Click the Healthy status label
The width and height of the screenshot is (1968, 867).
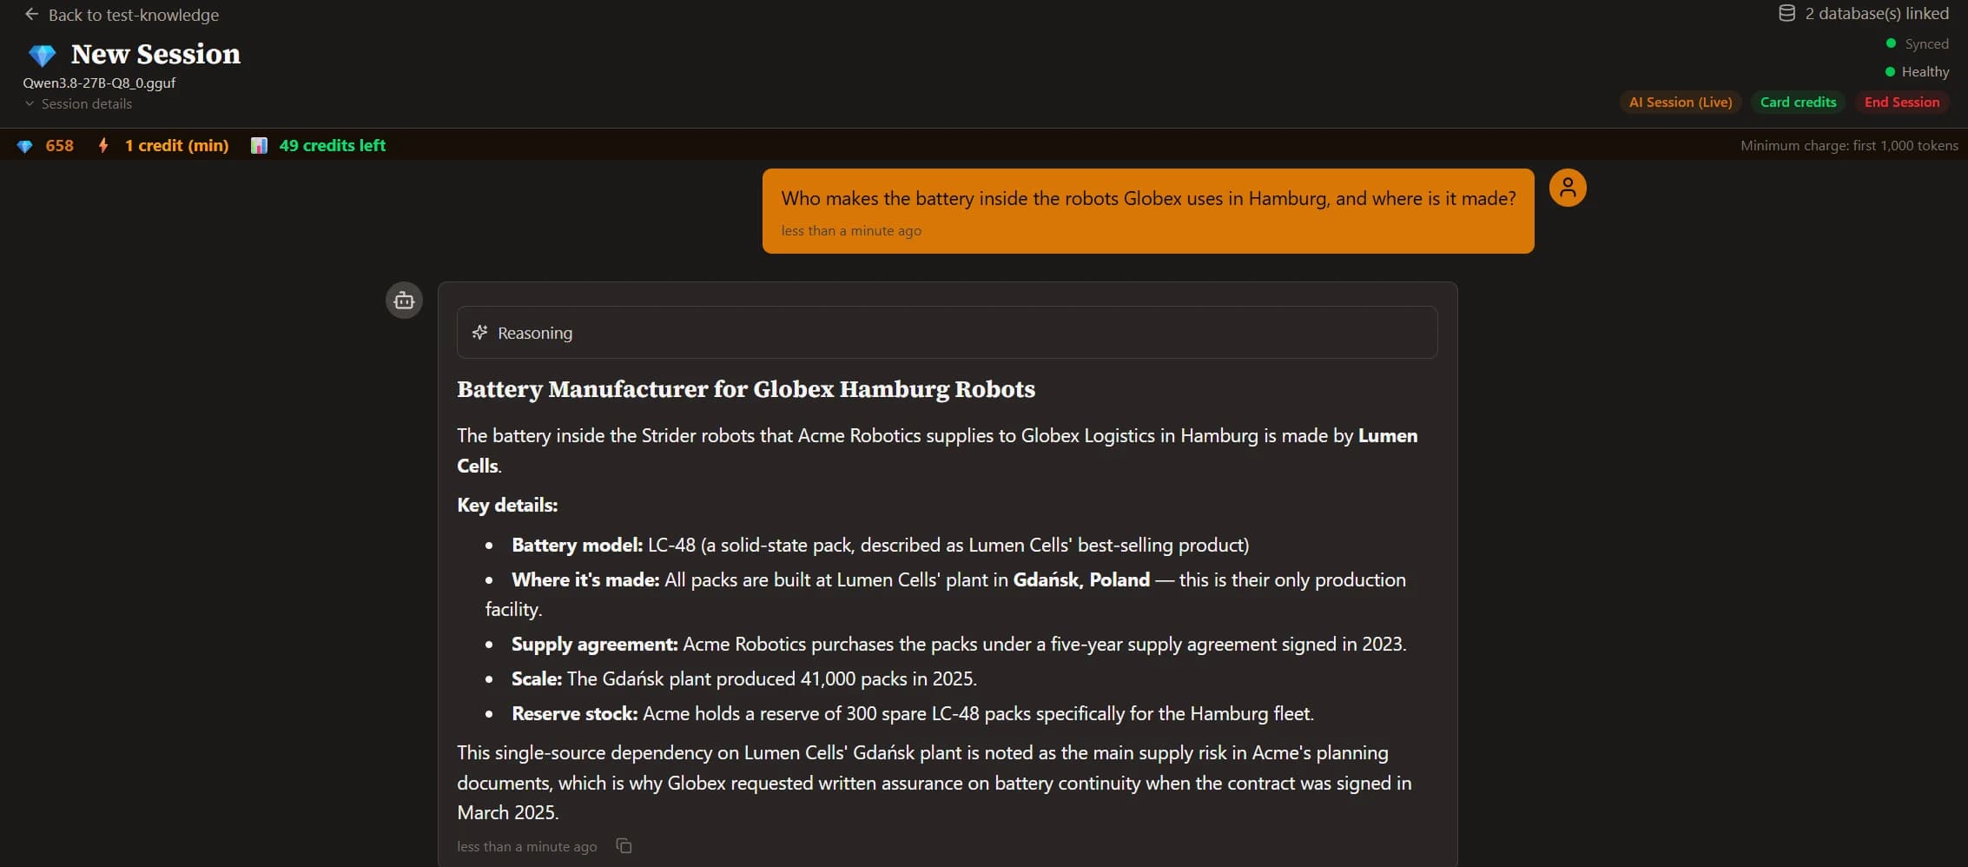[x=1925, y=71]
